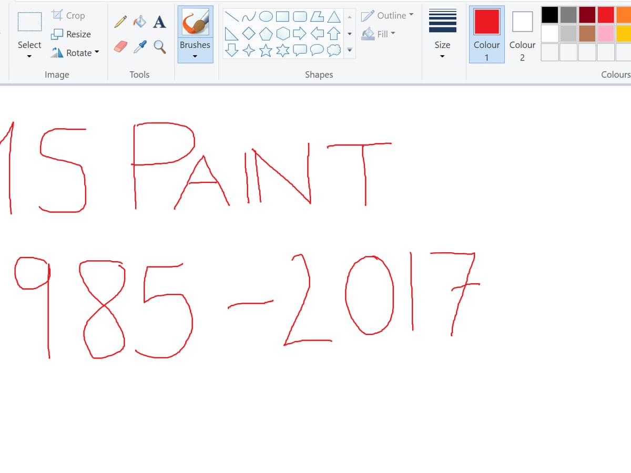Activate the Colour picker eyedropper

(x=140, y=47)
